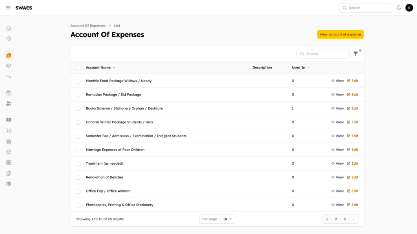Screen dimensions: 417x234
Task: Click 'Photocopies, Printing & Office Stationery' name
Action: pos(119,205)
